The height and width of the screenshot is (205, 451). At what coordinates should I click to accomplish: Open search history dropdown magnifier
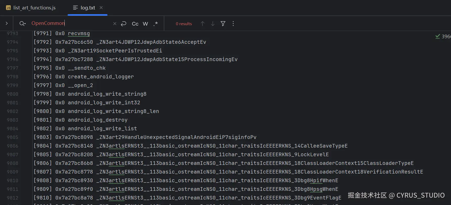23,24
